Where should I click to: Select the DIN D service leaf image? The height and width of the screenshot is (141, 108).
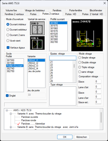(x=37, y=28)
